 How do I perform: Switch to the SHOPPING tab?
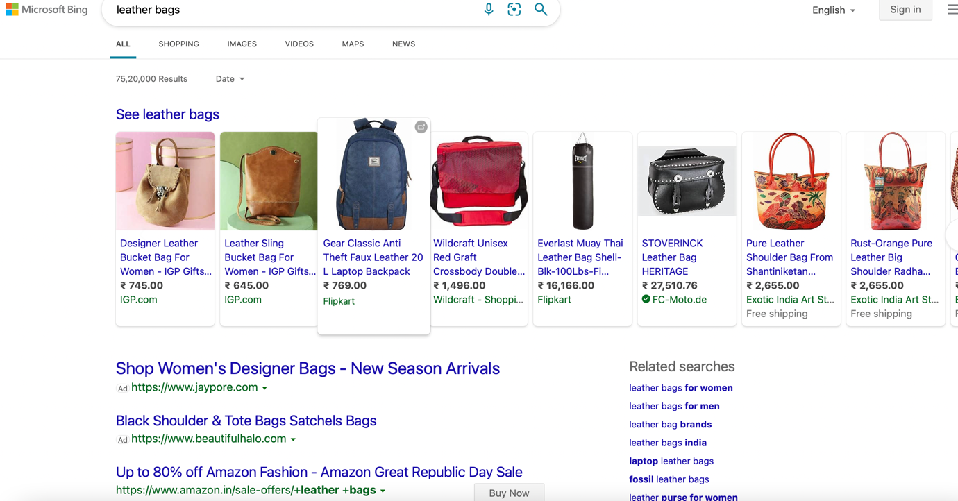(x=178, y=44)
